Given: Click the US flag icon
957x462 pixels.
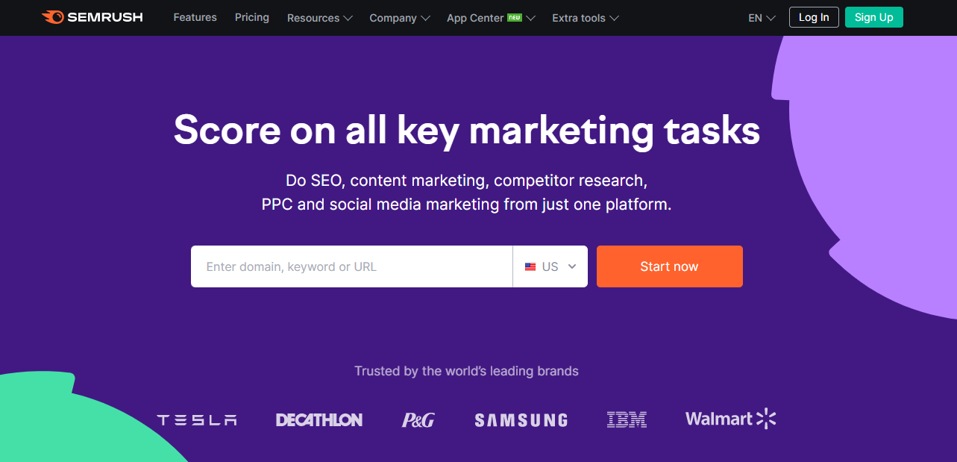Looking at the screenshot, I should point(530,266).
